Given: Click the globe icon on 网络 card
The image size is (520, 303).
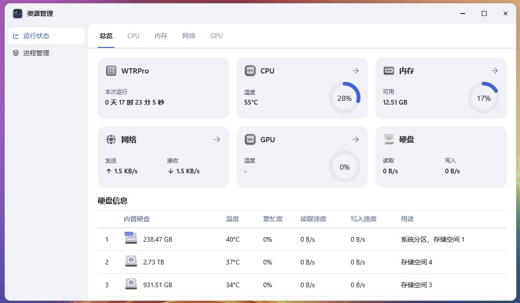Looking at the screenshot, I should pyautogui.click(x=111, y=139).
